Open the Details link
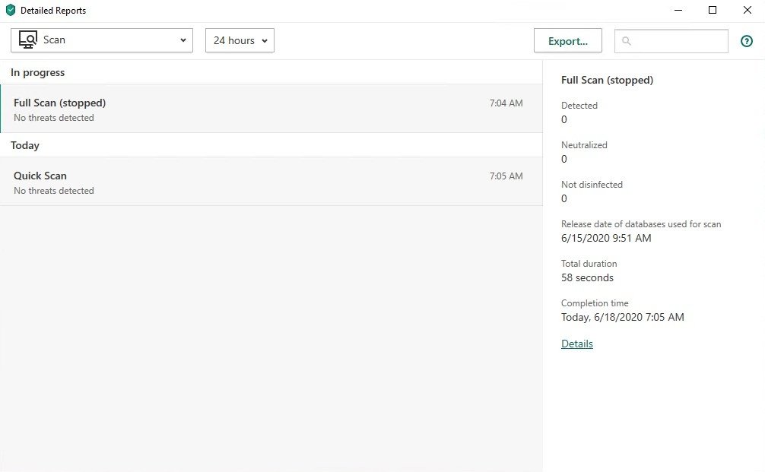Image resolution: width=765 pixels, height=472 pixels. (x=576, y=344)
